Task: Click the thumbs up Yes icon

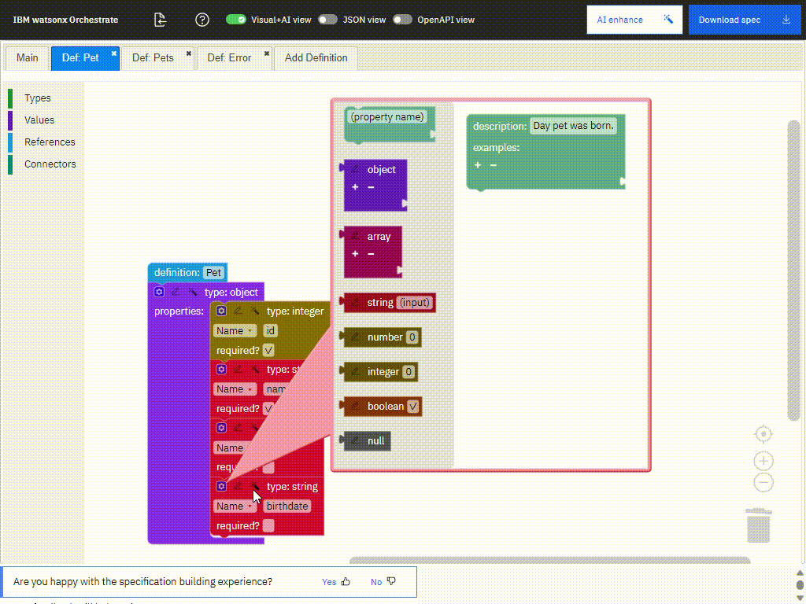Action: click(346, 582)
